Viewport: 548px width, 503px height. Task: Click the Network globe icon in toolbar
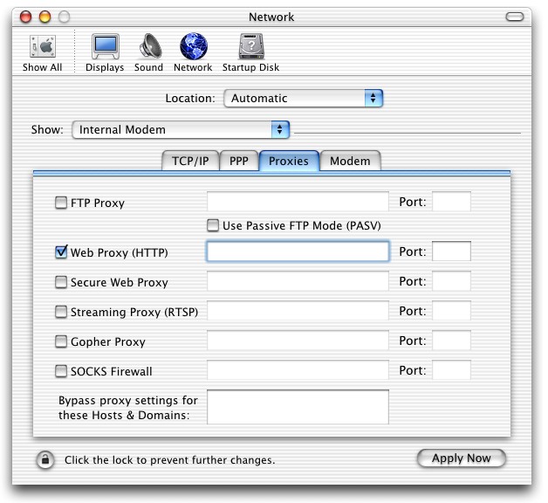click(x=193, y=52)
